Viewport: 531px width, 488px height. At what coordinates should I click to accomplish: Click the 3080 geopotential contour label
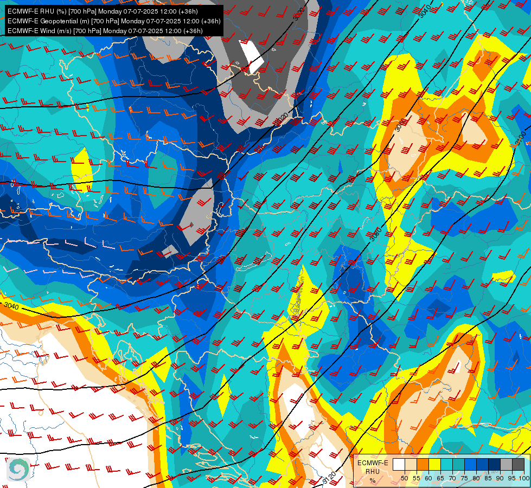pyautogui.click(x=375, y=234)
